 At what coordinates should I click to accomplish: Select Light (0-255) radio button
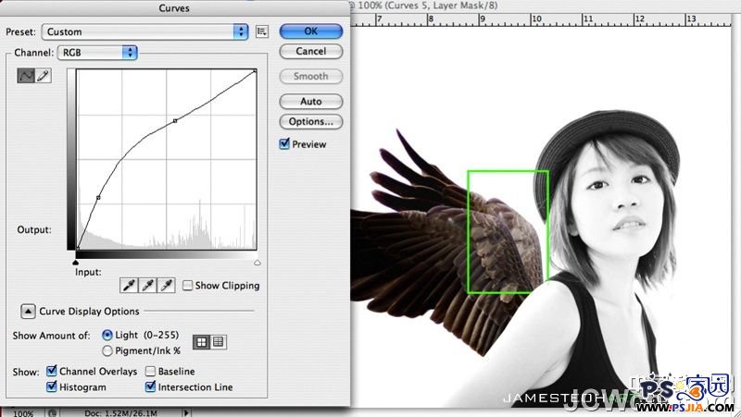(x=107, y=335)
